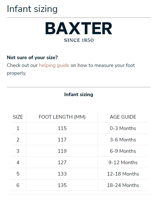Click the 117 foot length cell

click(62, 139)
